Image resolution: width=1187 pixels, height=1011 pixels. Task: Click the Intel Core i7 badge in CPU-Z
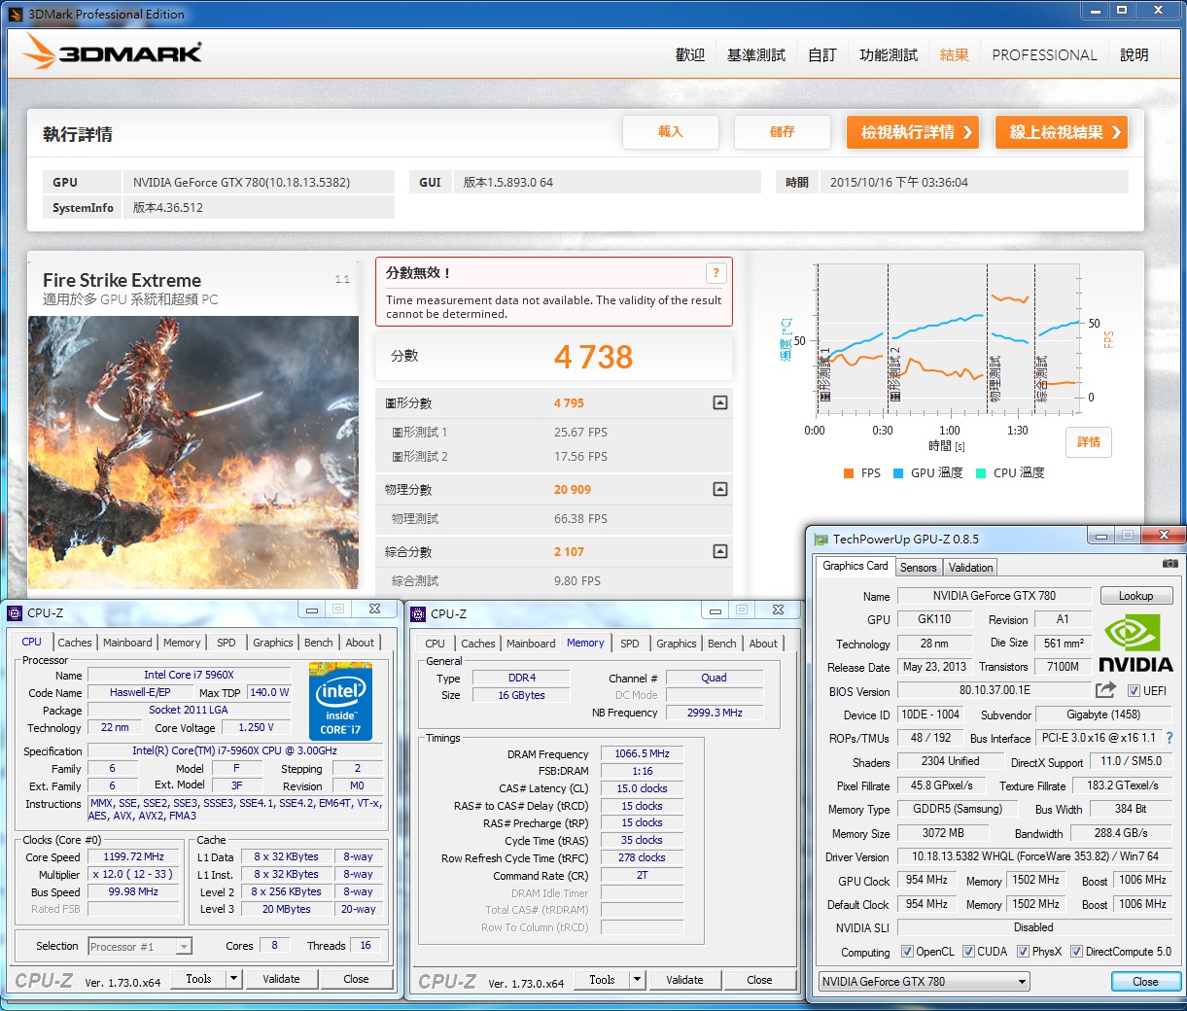340,701
